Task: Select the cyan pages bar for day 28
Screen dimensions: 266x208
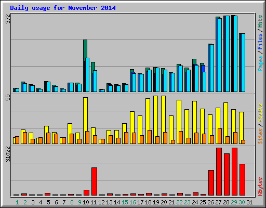Action: pos(228,54)
